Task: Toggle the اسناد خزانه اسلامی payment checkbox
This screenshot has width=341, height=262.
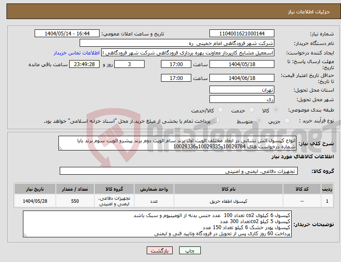Action: 216,120
